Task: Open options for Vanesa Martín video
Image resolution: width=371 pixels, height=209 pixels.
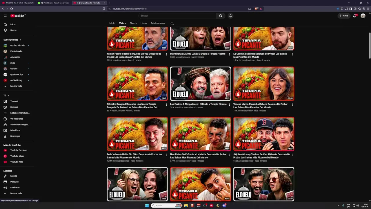Action: point(293,105)
